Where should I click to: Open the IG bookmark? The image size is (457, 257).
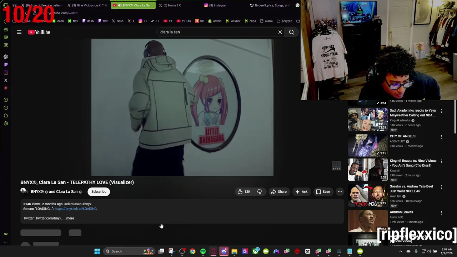click(x=142, y=21)
